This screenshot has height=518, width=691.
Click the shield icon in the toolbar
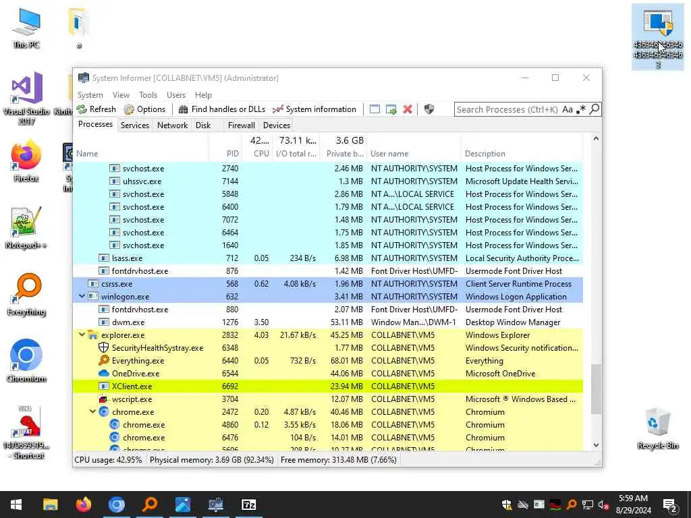429,109
